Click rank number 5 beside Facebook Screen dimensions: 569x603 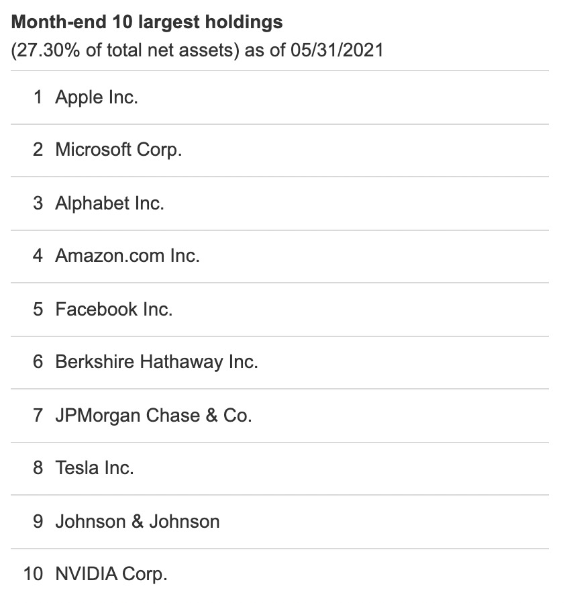[38, 309]
